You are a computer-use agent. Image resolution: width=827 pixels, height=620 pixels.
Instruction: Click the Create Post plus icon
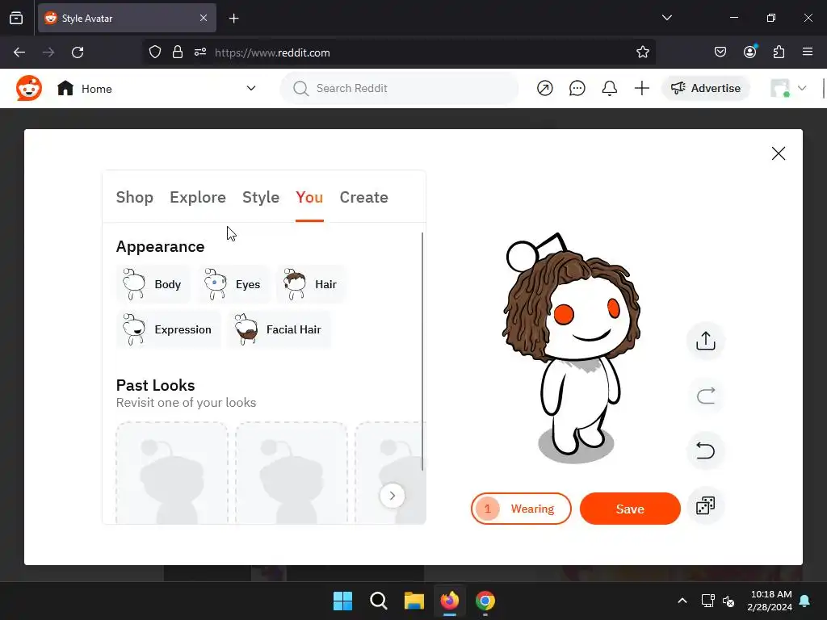coord(641,88)
